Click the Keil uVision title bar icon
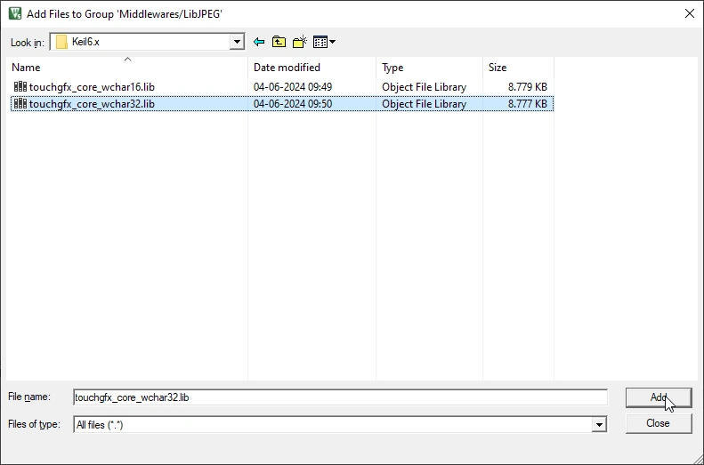The image size is (704, 465). [14, 13]
